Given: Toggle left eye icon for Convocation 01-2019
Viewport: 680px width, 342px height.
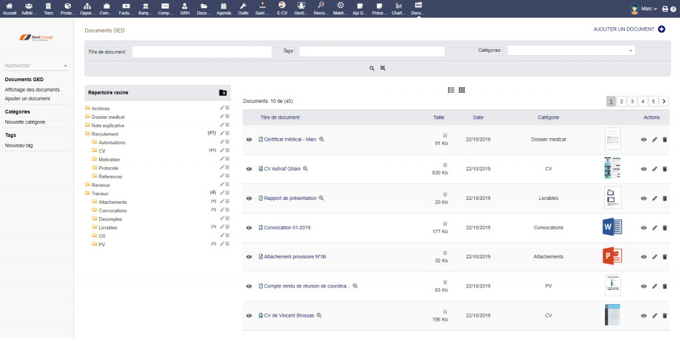Looking at the screenshot, I should tap(249, 228).
